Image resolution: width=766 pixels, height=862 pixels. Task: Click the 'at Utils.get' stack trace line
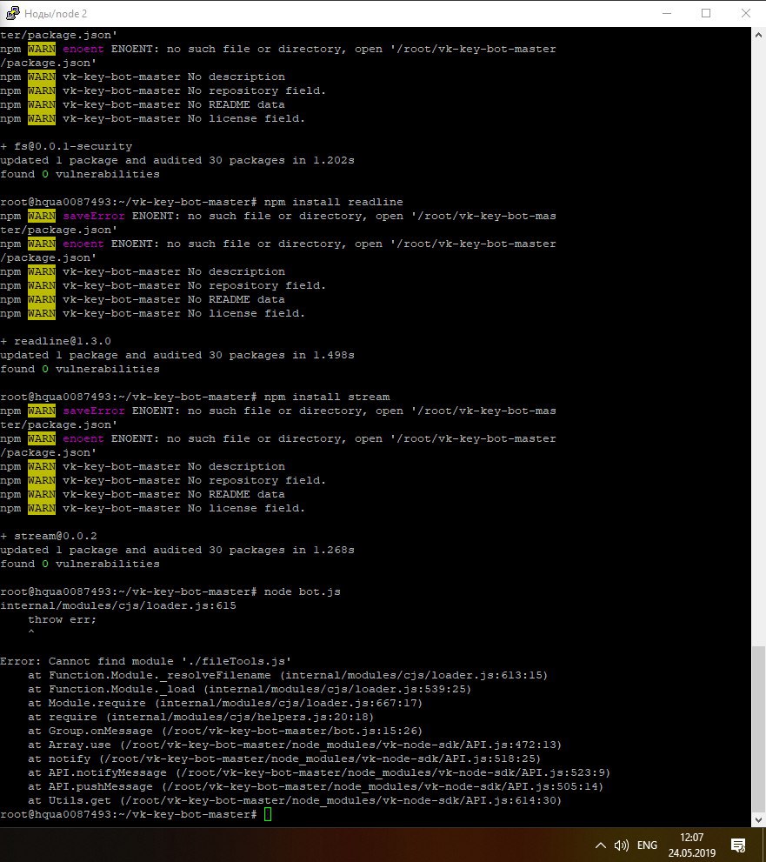click(x=295, y=801)
